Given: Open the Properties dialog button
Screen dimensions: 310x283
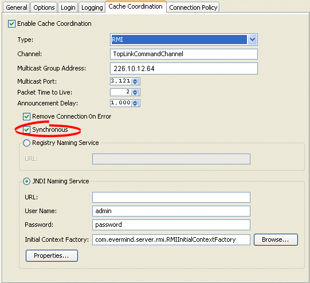Looking at the screenshot, I should [52, 256].
